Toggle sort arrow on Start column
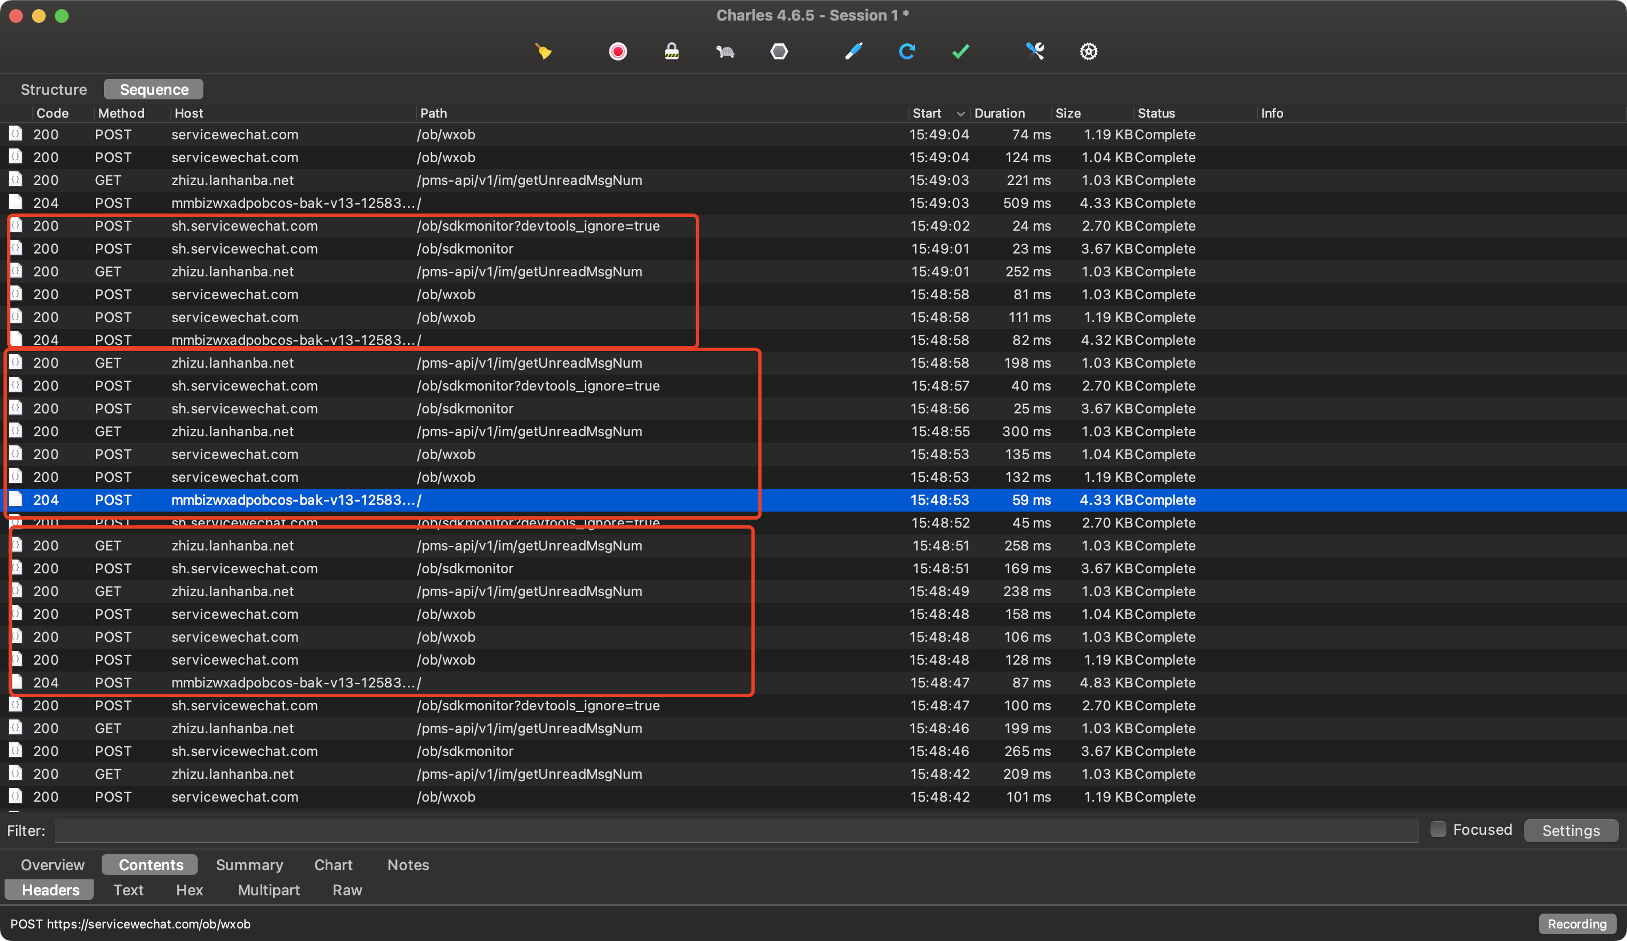This screenshot has width=1627, height=941. 961,114
